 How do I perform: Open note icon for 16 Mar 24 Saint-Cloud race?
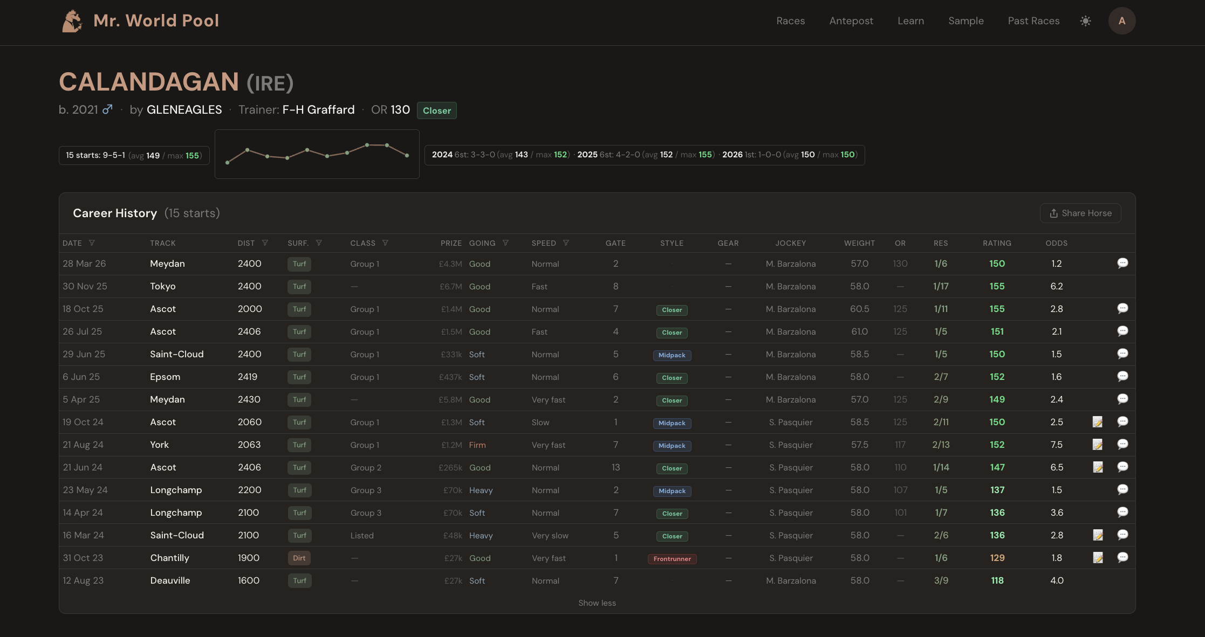pyautogui.click(x=1098, y=535)
